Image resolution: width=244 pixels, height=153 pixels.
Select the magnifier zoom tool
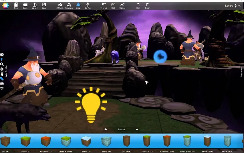pyautogui.click(x=2, y=64)
